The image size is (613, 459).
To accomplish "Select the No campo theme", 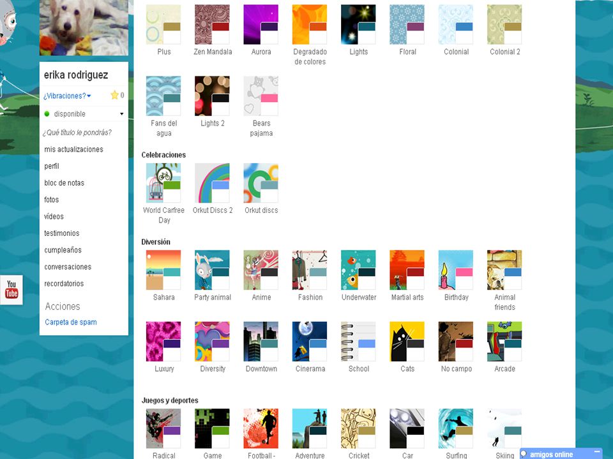I will [x=456, y=342].
